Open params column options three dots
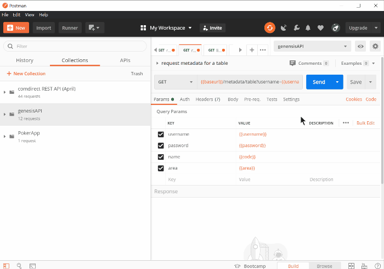 coord(346,123)
